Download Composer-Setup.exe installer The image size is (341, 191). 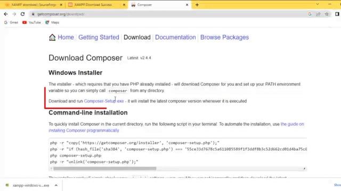point(104,101)
